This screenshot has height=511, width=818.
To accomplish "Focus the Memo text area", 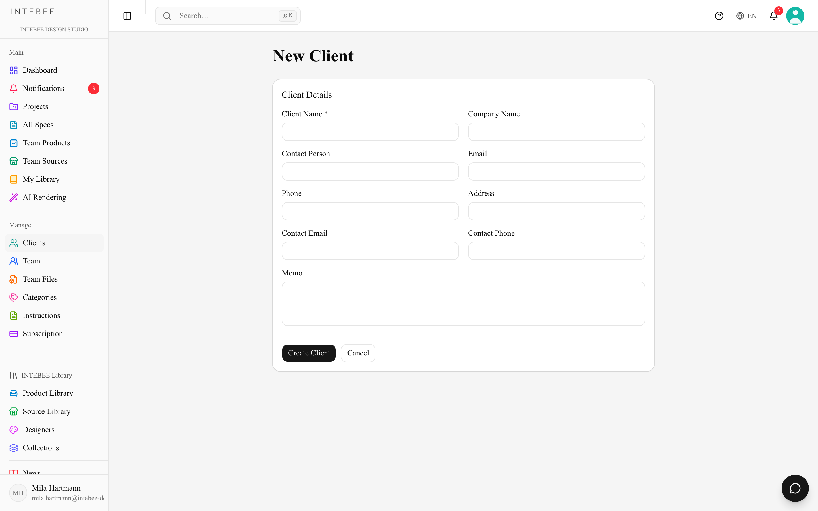I will click(464, 303).
